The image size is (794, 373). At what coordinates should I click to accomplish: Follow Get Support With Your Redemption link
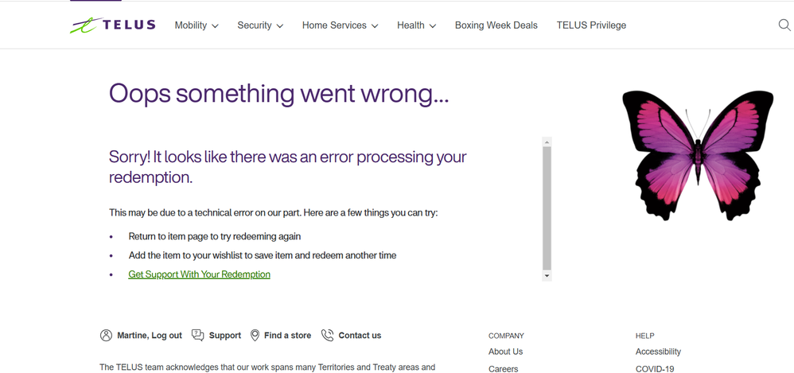click(x=199, y=274)
